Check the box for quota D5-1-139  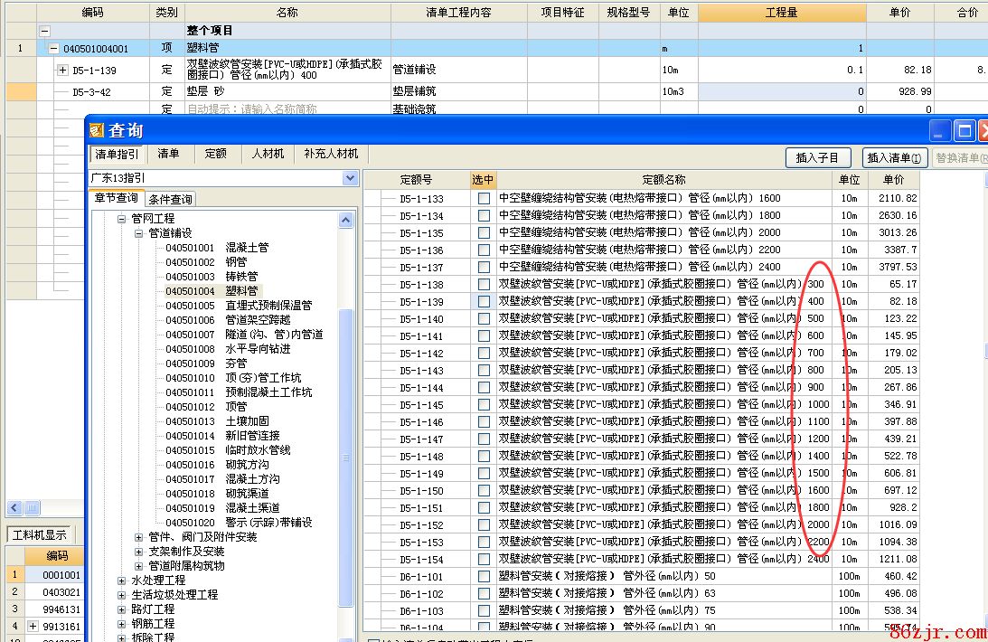pos(484,301)
